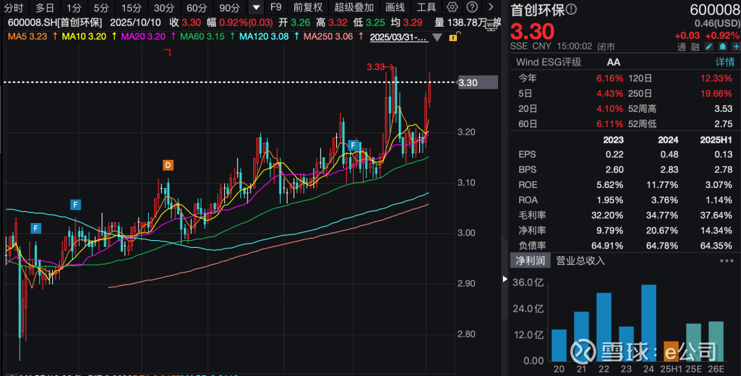
Task: Click the help question mark icon
Action: coord(471,8)
